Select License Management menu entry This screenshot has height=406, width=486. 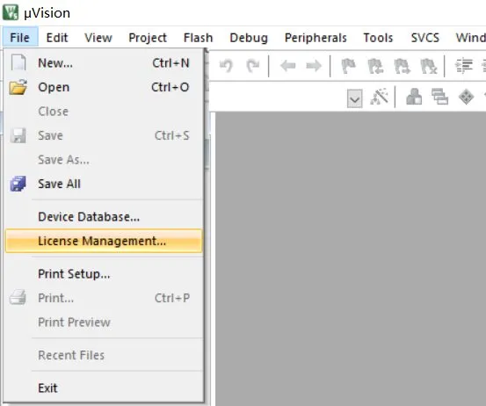click(104, 241)
